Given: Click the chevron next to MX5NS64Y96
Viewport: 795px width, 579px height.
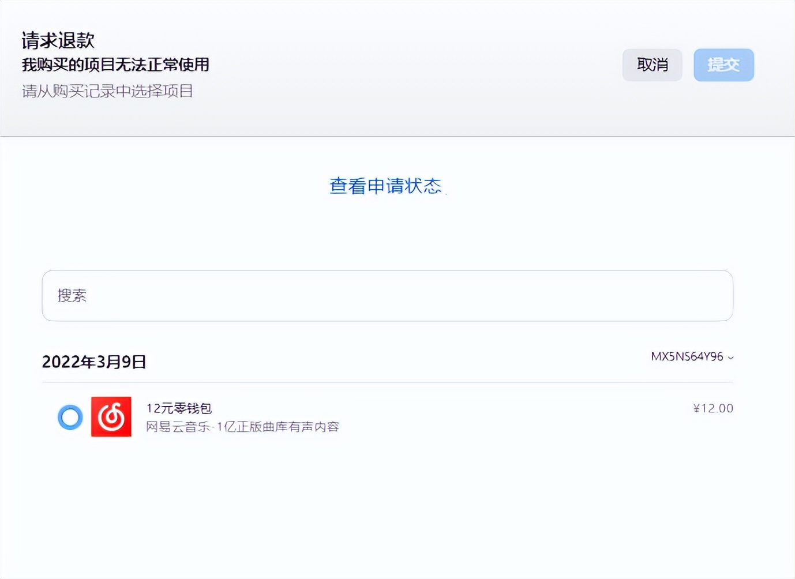Looking at the screenshot, I should point(730,357).
